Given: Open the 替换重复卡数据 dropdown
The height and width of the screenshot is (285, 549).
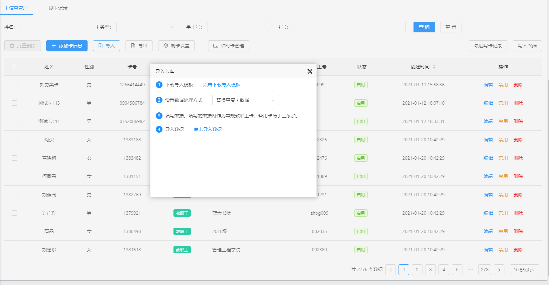Looking at the screenshot, I should pos(245,100).
